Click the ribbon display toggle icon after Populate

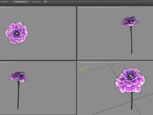click(45, 2)
